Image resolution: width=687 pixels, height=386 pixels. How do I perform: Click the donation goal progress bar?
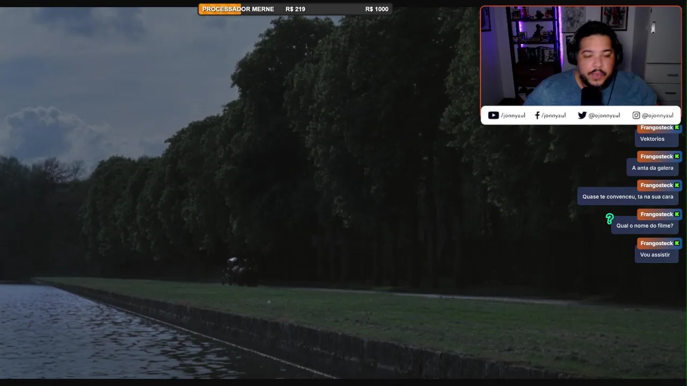(295, 9)
